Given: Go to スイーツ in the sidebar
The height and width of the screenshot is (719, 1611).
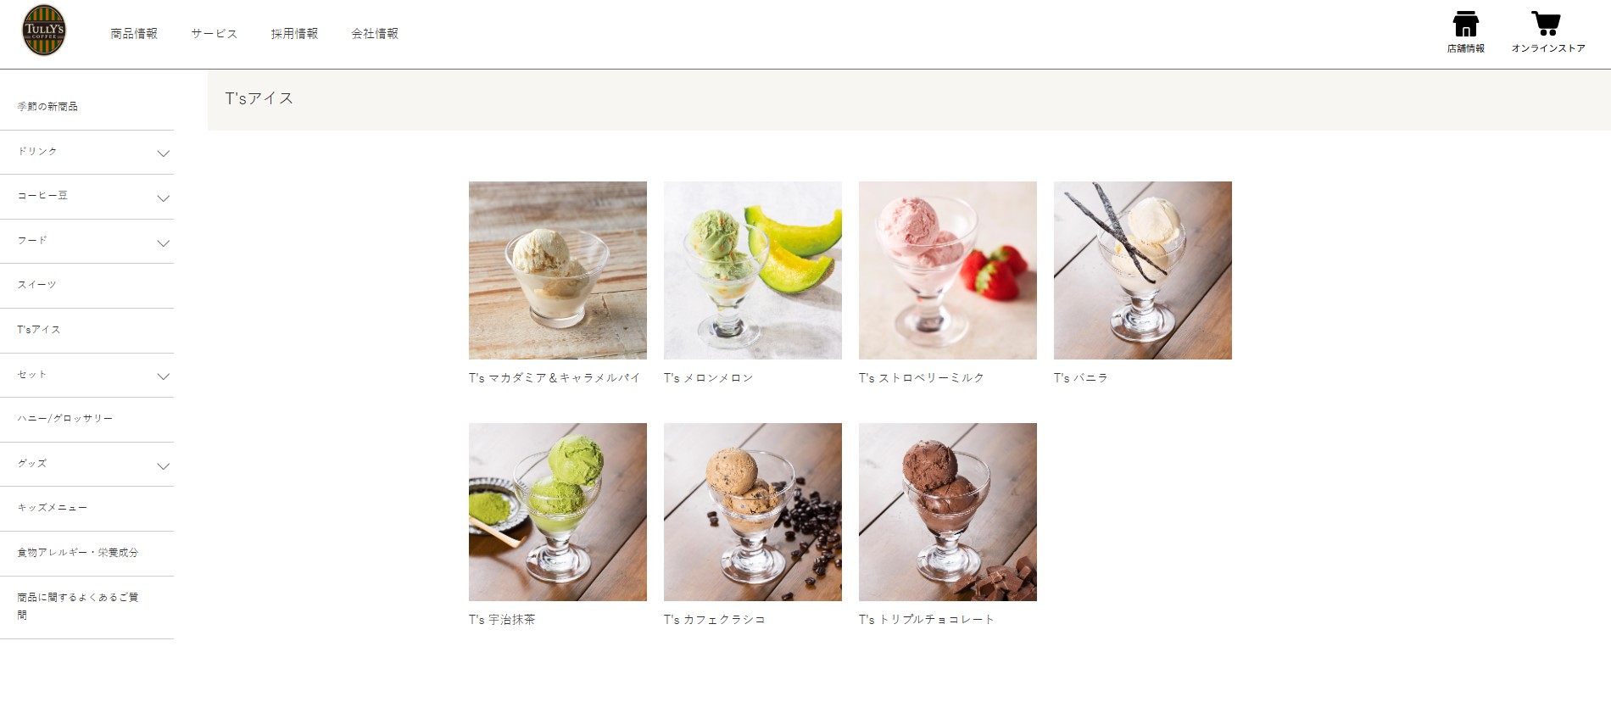Looking at the screenshot, I should pyautogui.click(x=36, y=285).
